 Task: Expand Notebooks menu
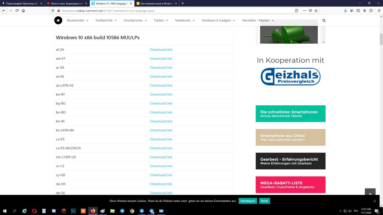tap(185, 20)
